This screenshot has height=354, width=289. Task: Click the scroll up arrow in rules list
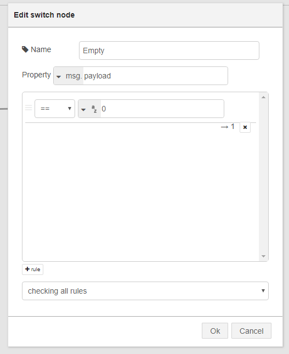point(263,97)
